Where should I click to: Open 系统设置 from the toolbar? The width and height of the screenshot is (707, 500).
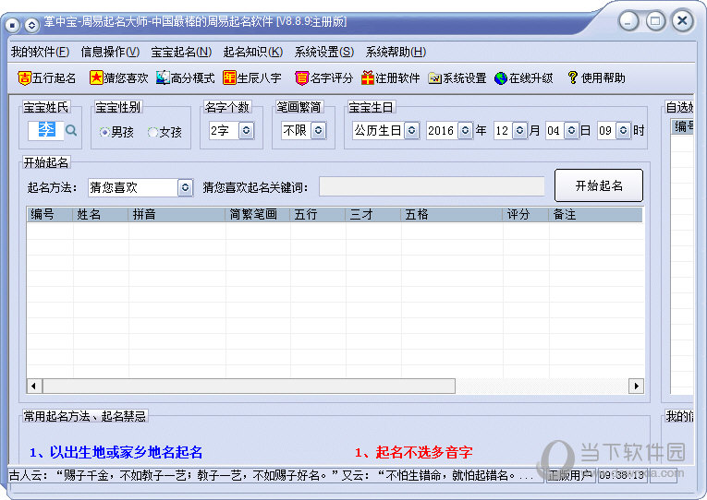click(x=457, y=77)
